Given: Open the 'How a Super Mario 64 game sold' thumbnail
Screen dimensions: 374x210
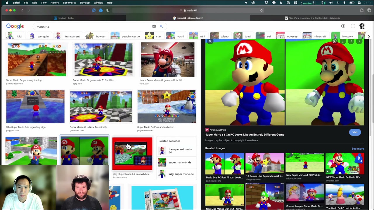Looking at the screenshot, I should 168,60.
